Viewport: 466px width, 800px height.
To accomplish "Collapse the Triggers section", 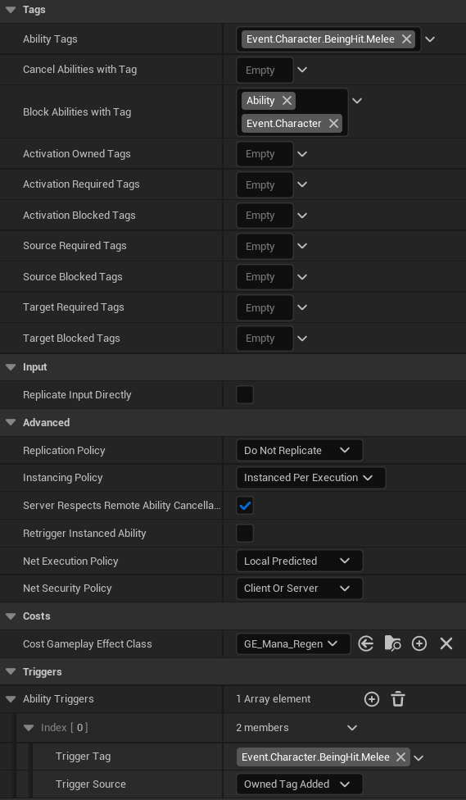I will [11, 672].
